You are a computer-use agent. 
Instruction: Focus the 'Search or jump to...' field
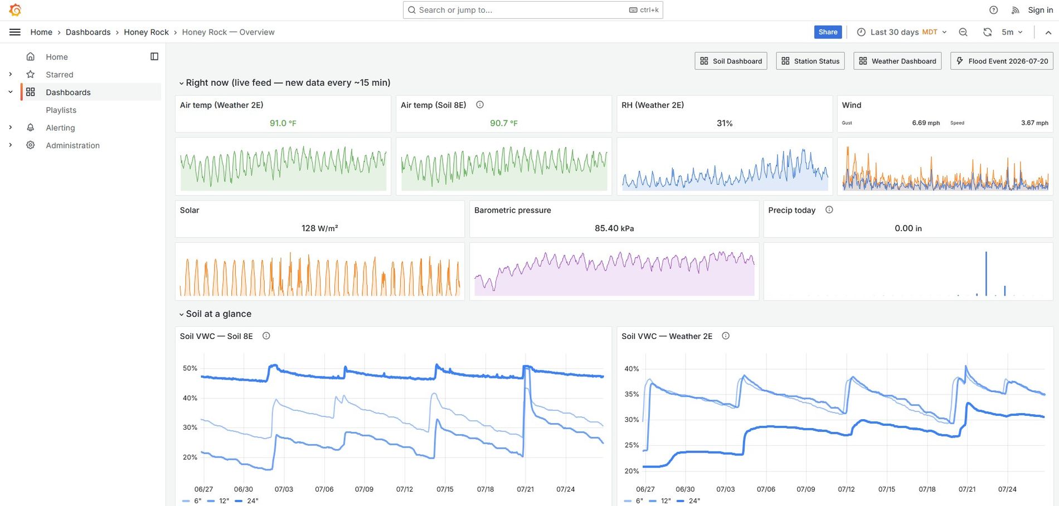tap(533, 10)
